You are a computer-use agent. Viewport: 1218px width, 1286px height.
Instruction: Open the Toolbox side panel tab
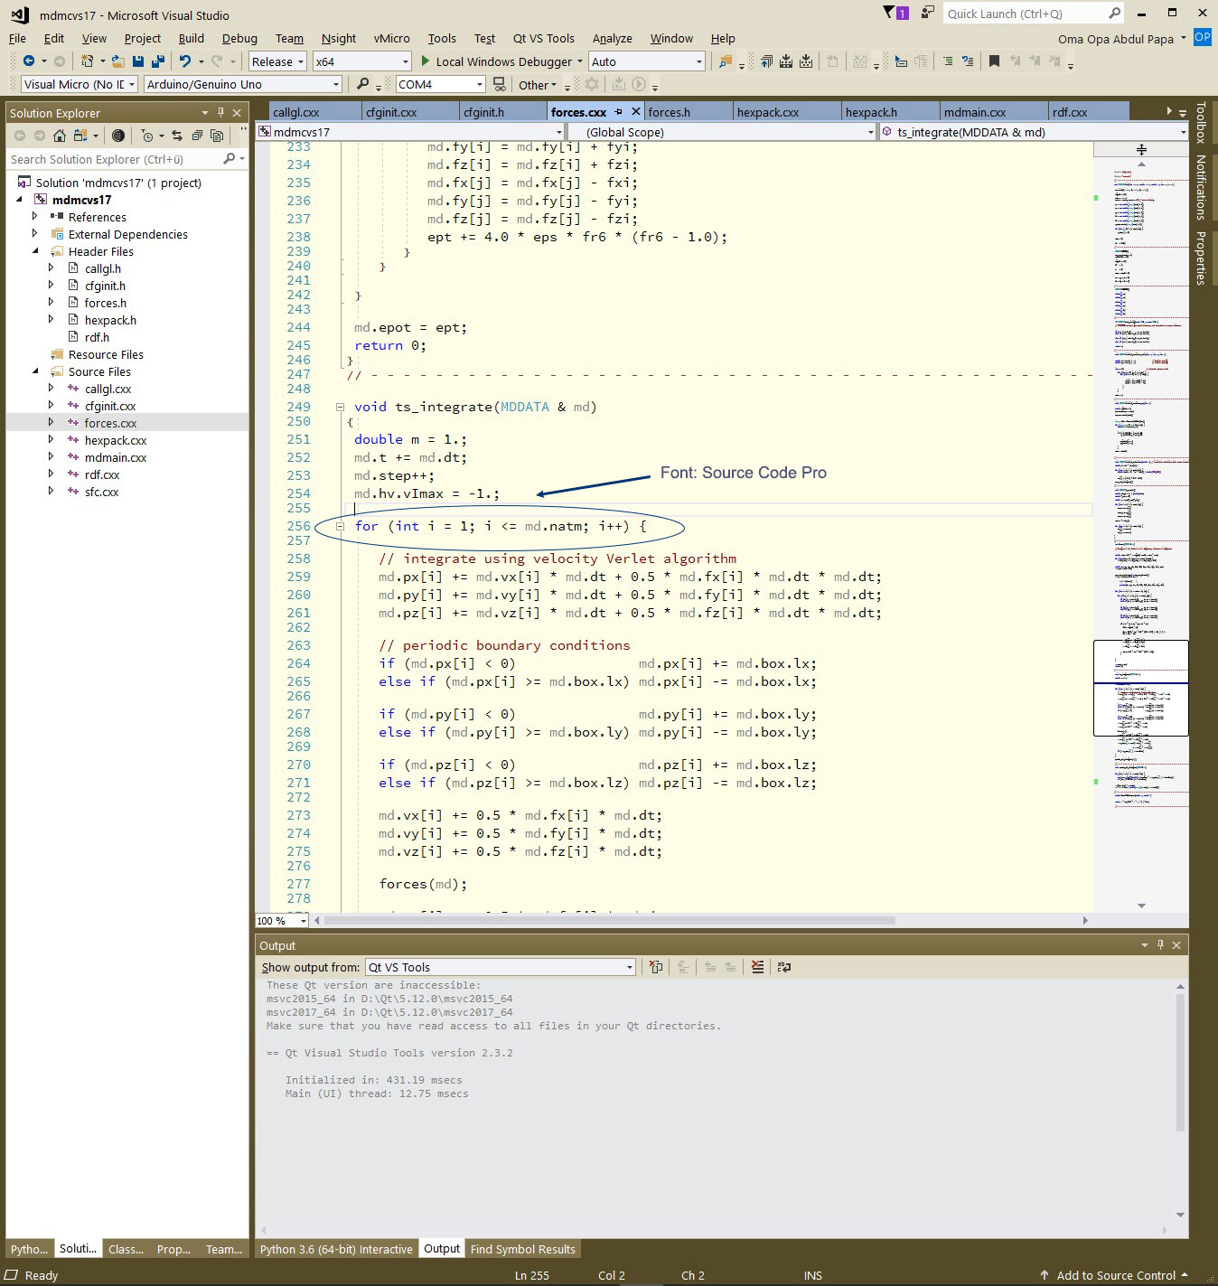point(1201,123)
